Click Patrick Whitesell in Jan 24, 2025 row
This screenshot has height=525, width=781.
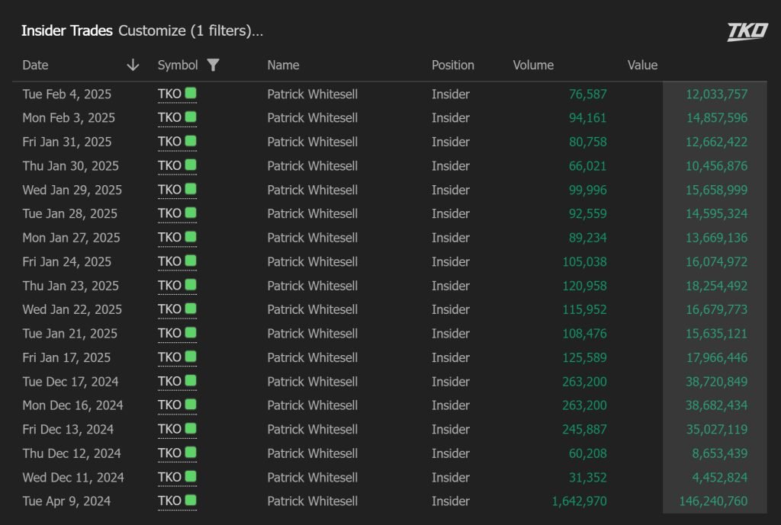[x=312, y=262]
